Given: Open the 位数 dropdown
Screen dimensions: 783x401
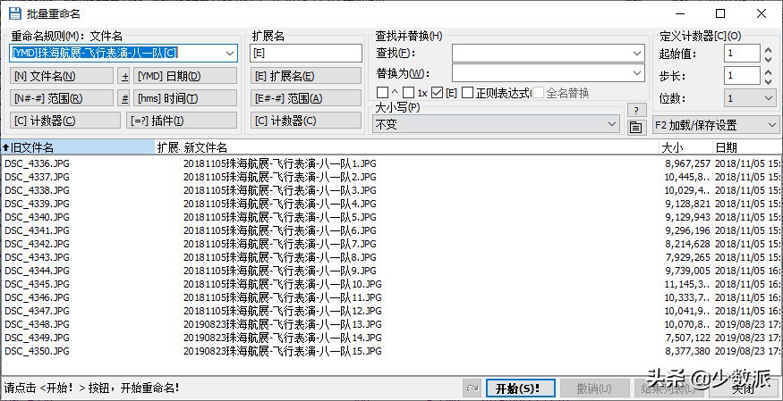Looking at the screenshot, I should (751, 98).
